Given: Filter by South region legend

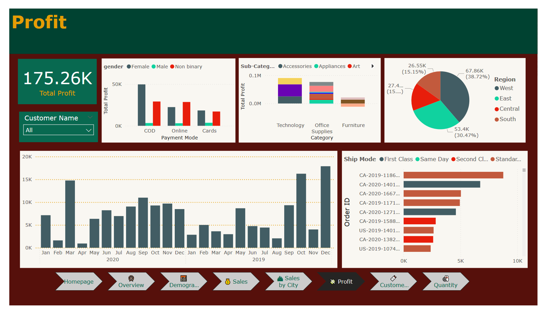Looking at the screenshot, I should tap(505, 119).
